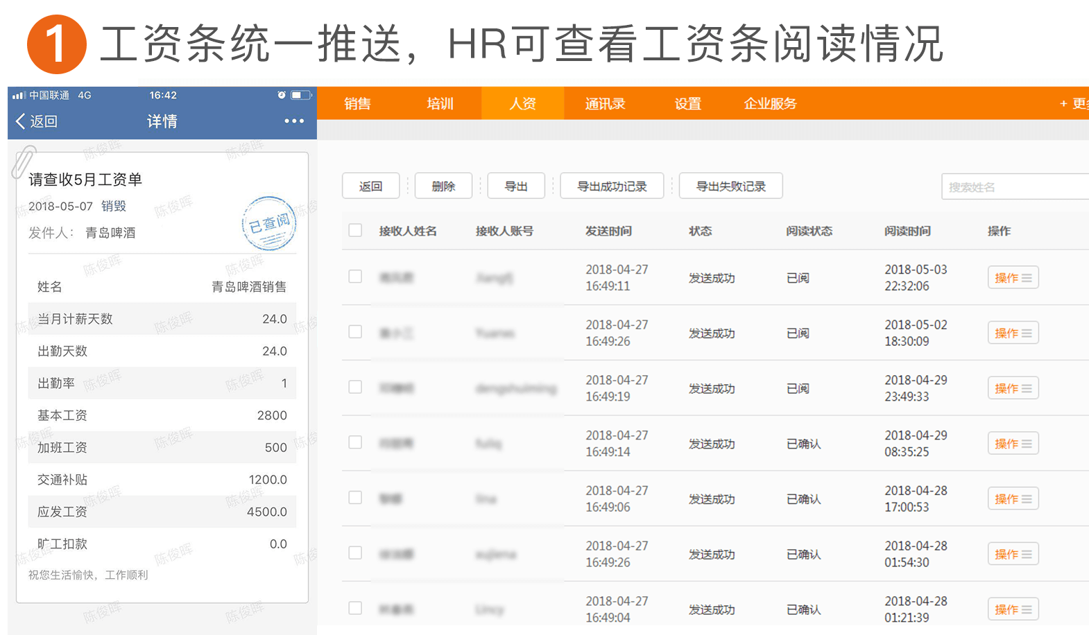Image resolution: width=1089 pixels, height=635 pixels.
Task: Click the 交通补贴 row showing 1200.0
Action: (162, 480)
